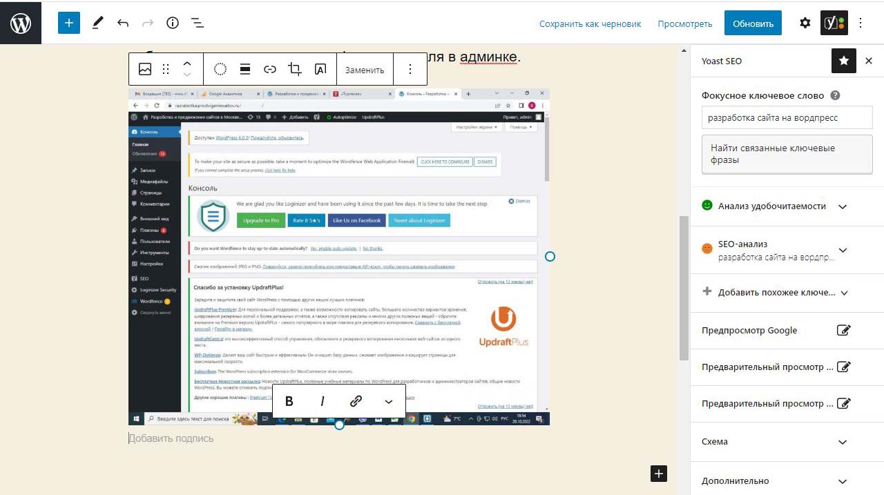Click the block inserter plus button
Viewport: 884px width, 495px height.
pos(68,23)
